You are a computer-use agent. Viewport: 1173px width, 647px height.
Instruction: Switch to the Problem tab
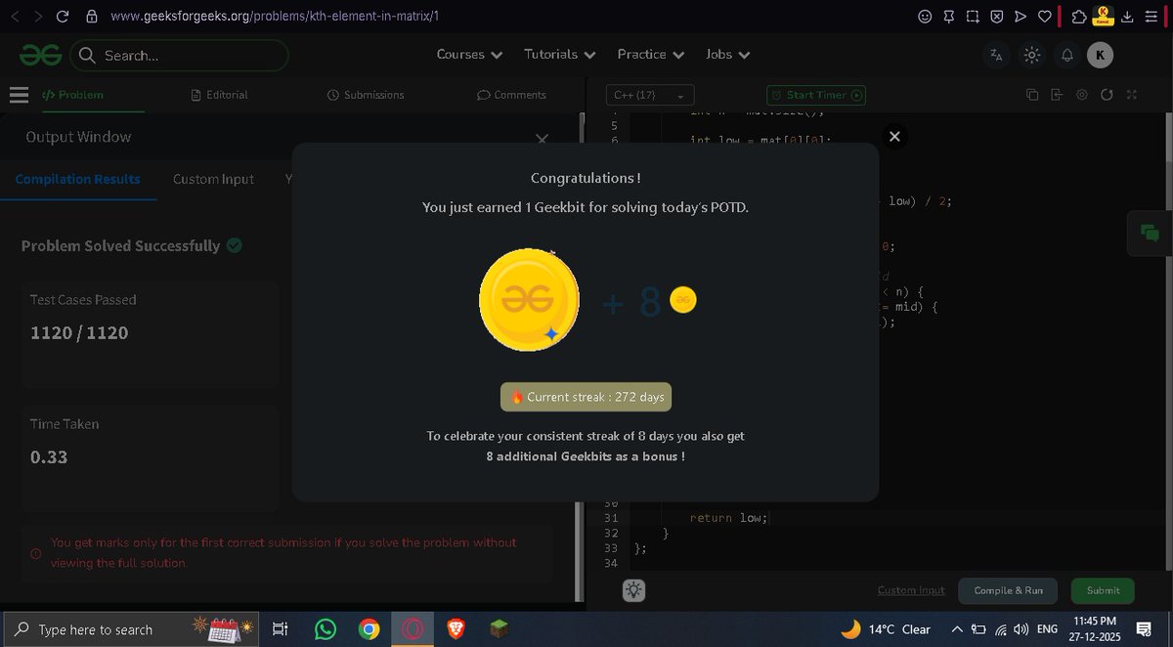click(72, 95)
